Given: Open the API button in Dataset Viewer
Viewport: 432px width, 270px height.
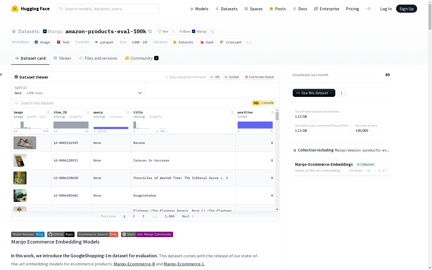Looking at the screenshot, I should (215, 77).
